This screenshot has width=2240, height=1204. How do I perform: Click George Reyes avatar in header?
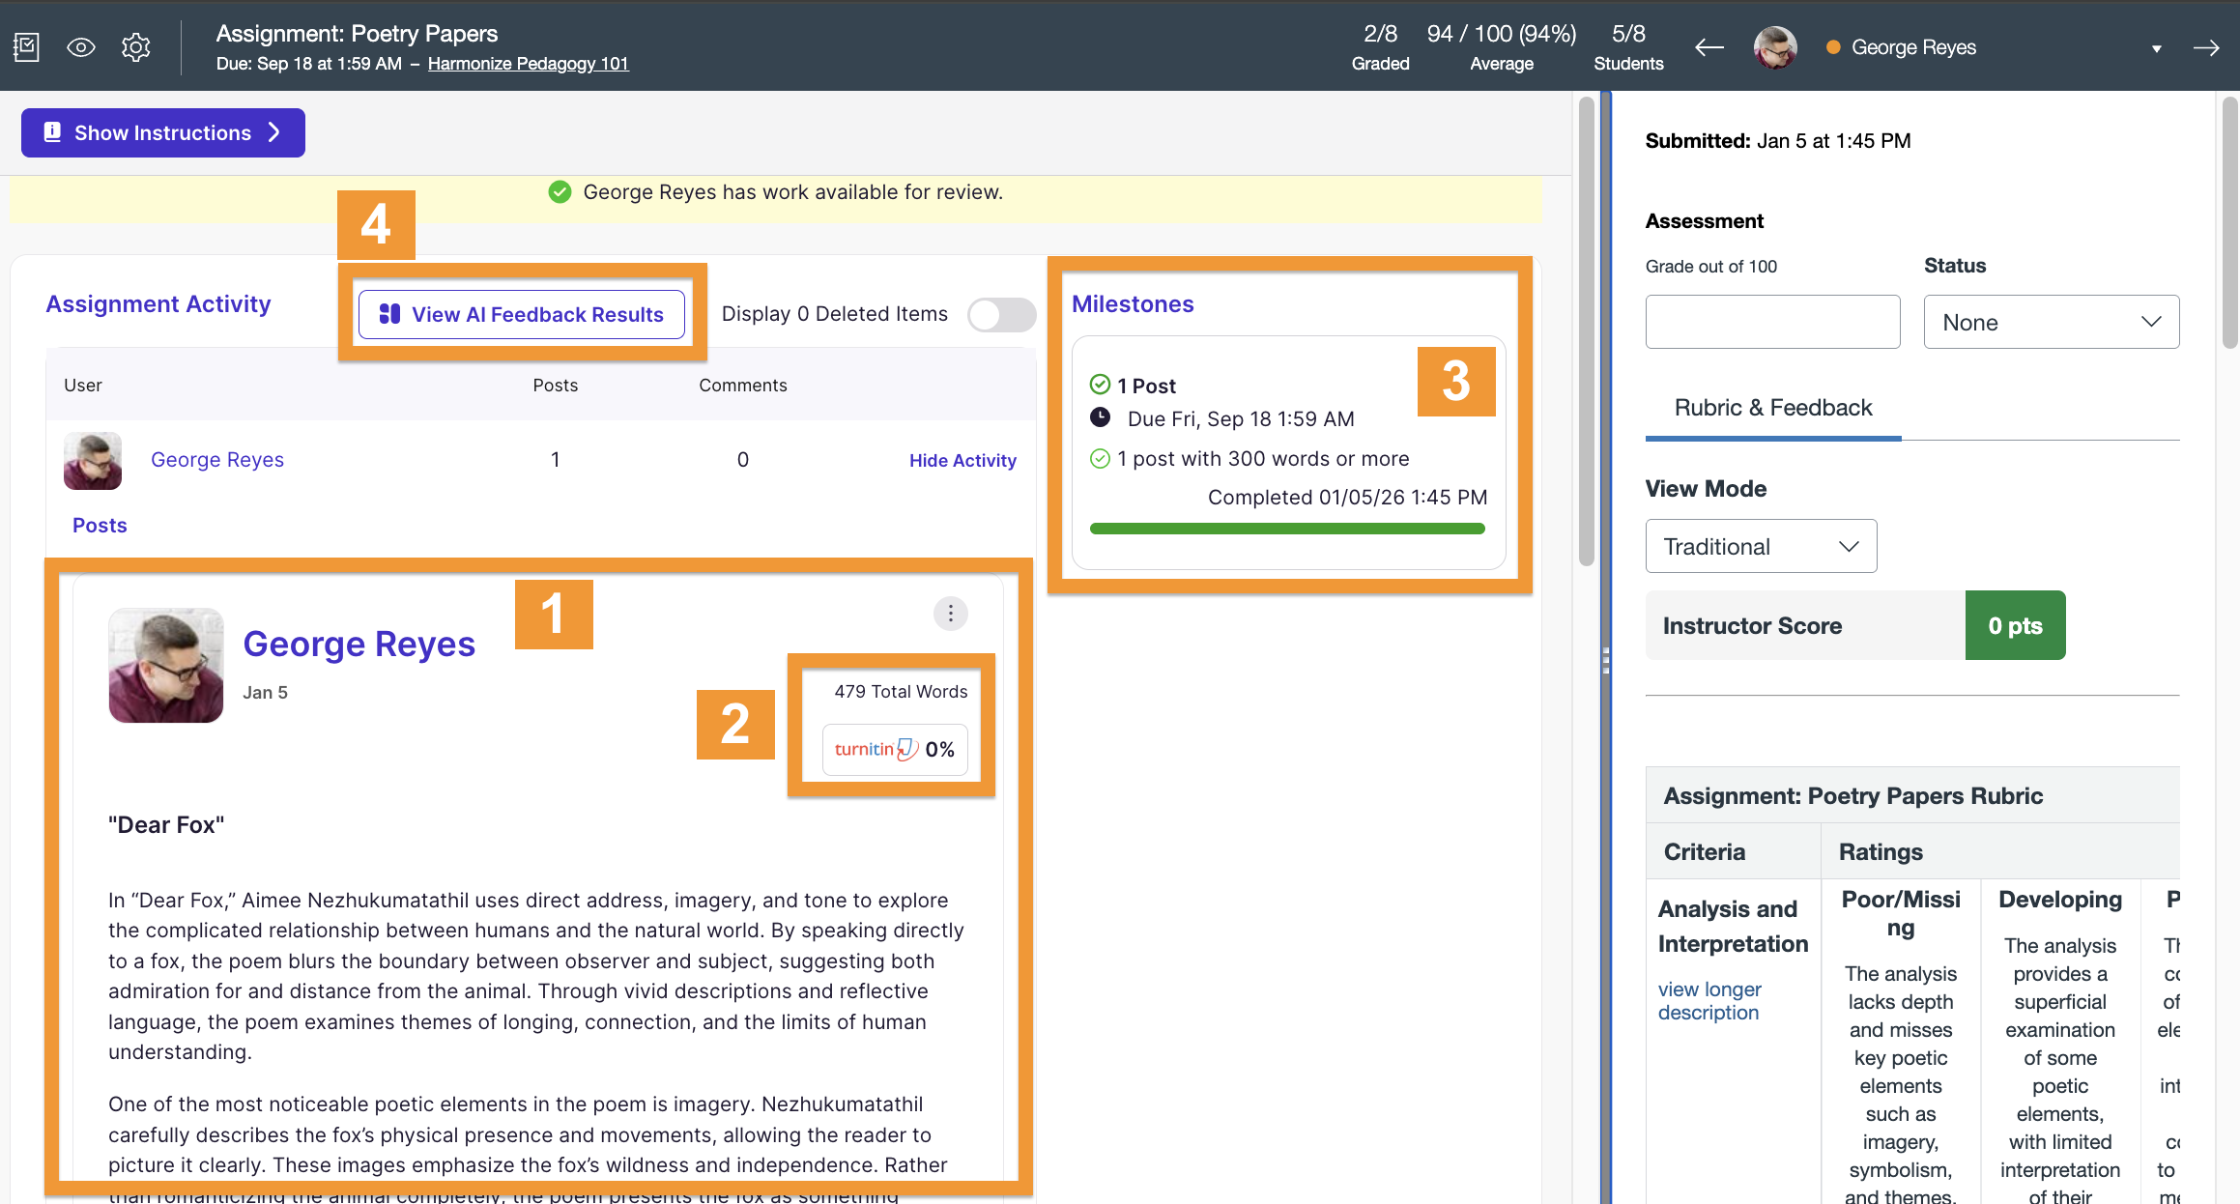click(1775, 47)
